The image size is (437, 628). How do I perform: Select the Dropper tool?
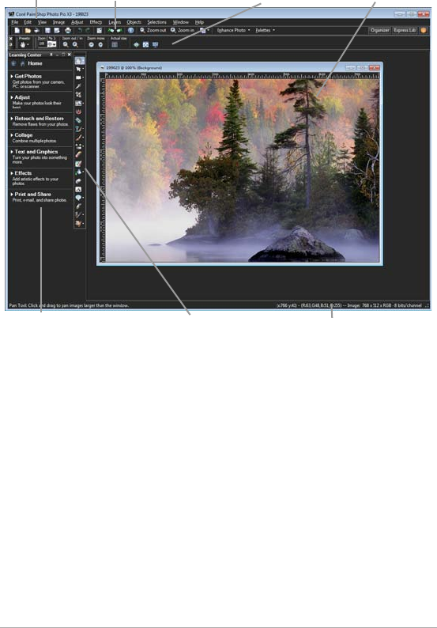click(79, 86)
